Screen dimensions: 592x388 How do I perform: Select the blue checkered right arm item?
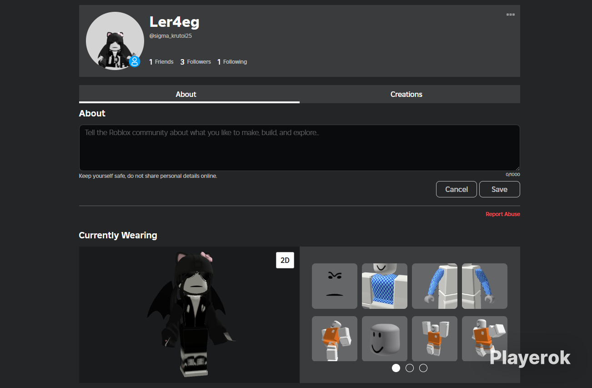[x=485, y=286]
